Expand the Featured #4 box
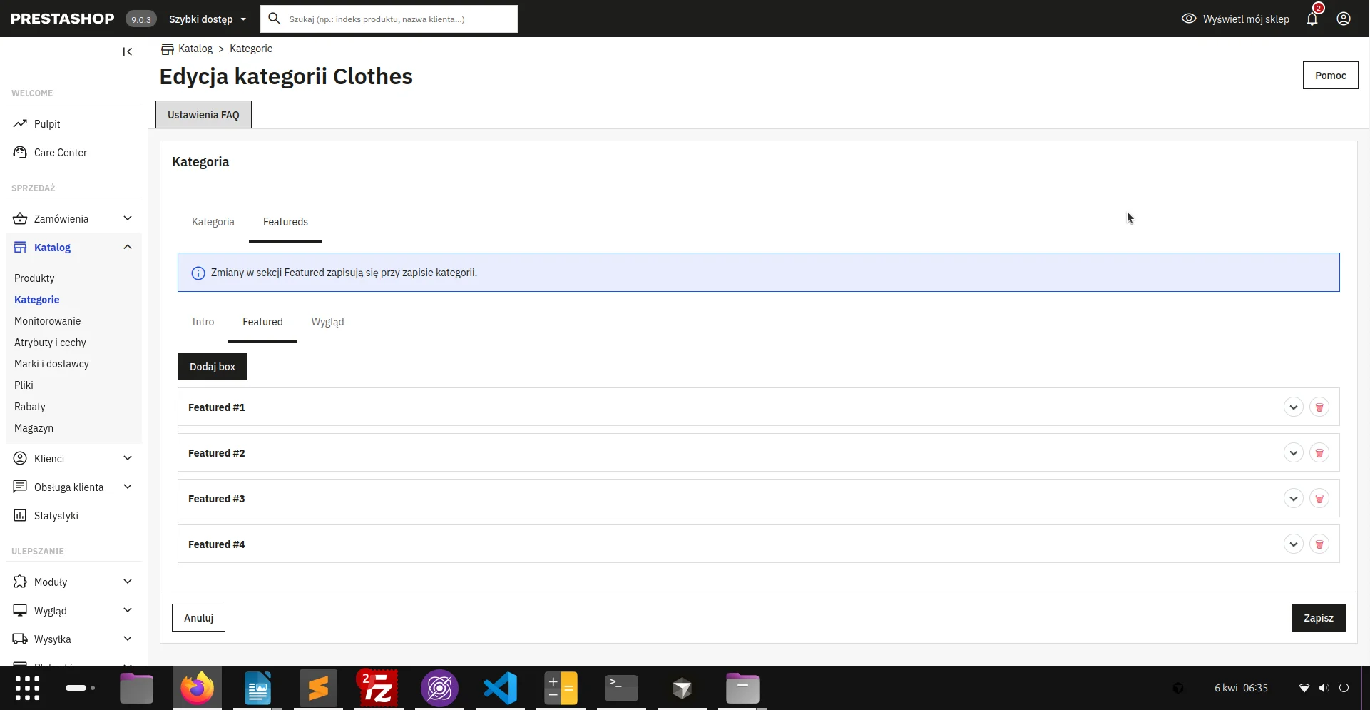 1294,544
